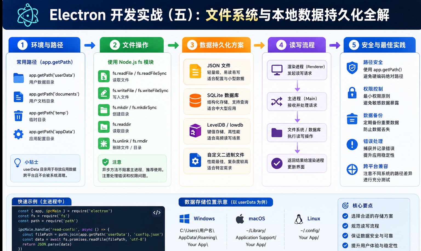
Task: Click the fs.readdir text
Action: [122, 124]
